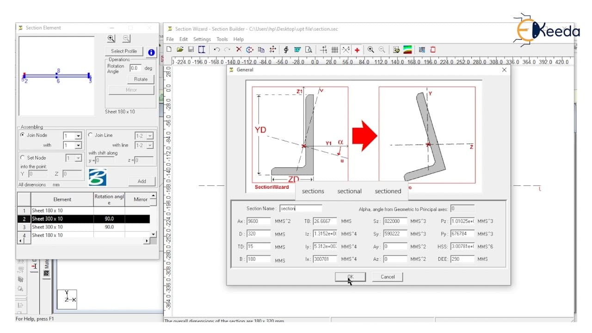Click the Select Profile button

click(124, 51)
